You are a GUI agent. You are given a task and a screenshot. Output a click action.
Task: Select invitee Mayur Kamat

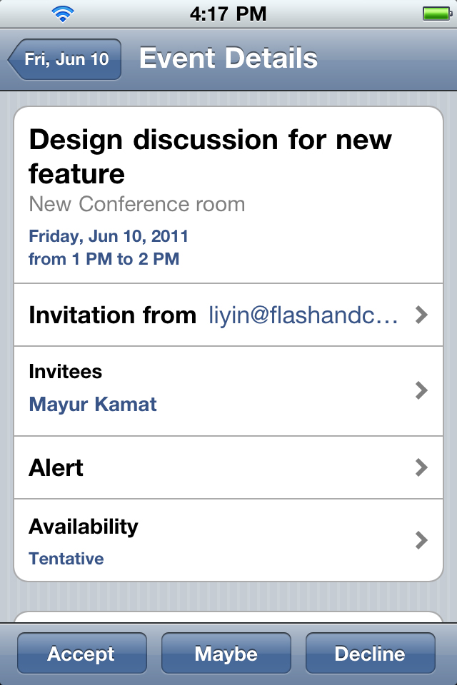pyautogui.click(x=93, y=404)
